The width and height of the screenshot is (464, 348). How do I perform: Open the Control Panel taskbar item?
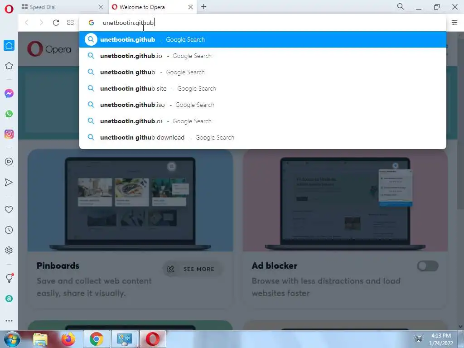124,339
